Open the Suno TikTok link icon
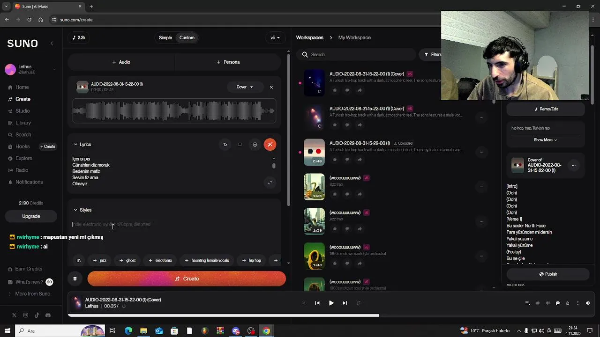The image size is (600, 337). (x=37, y=315)
